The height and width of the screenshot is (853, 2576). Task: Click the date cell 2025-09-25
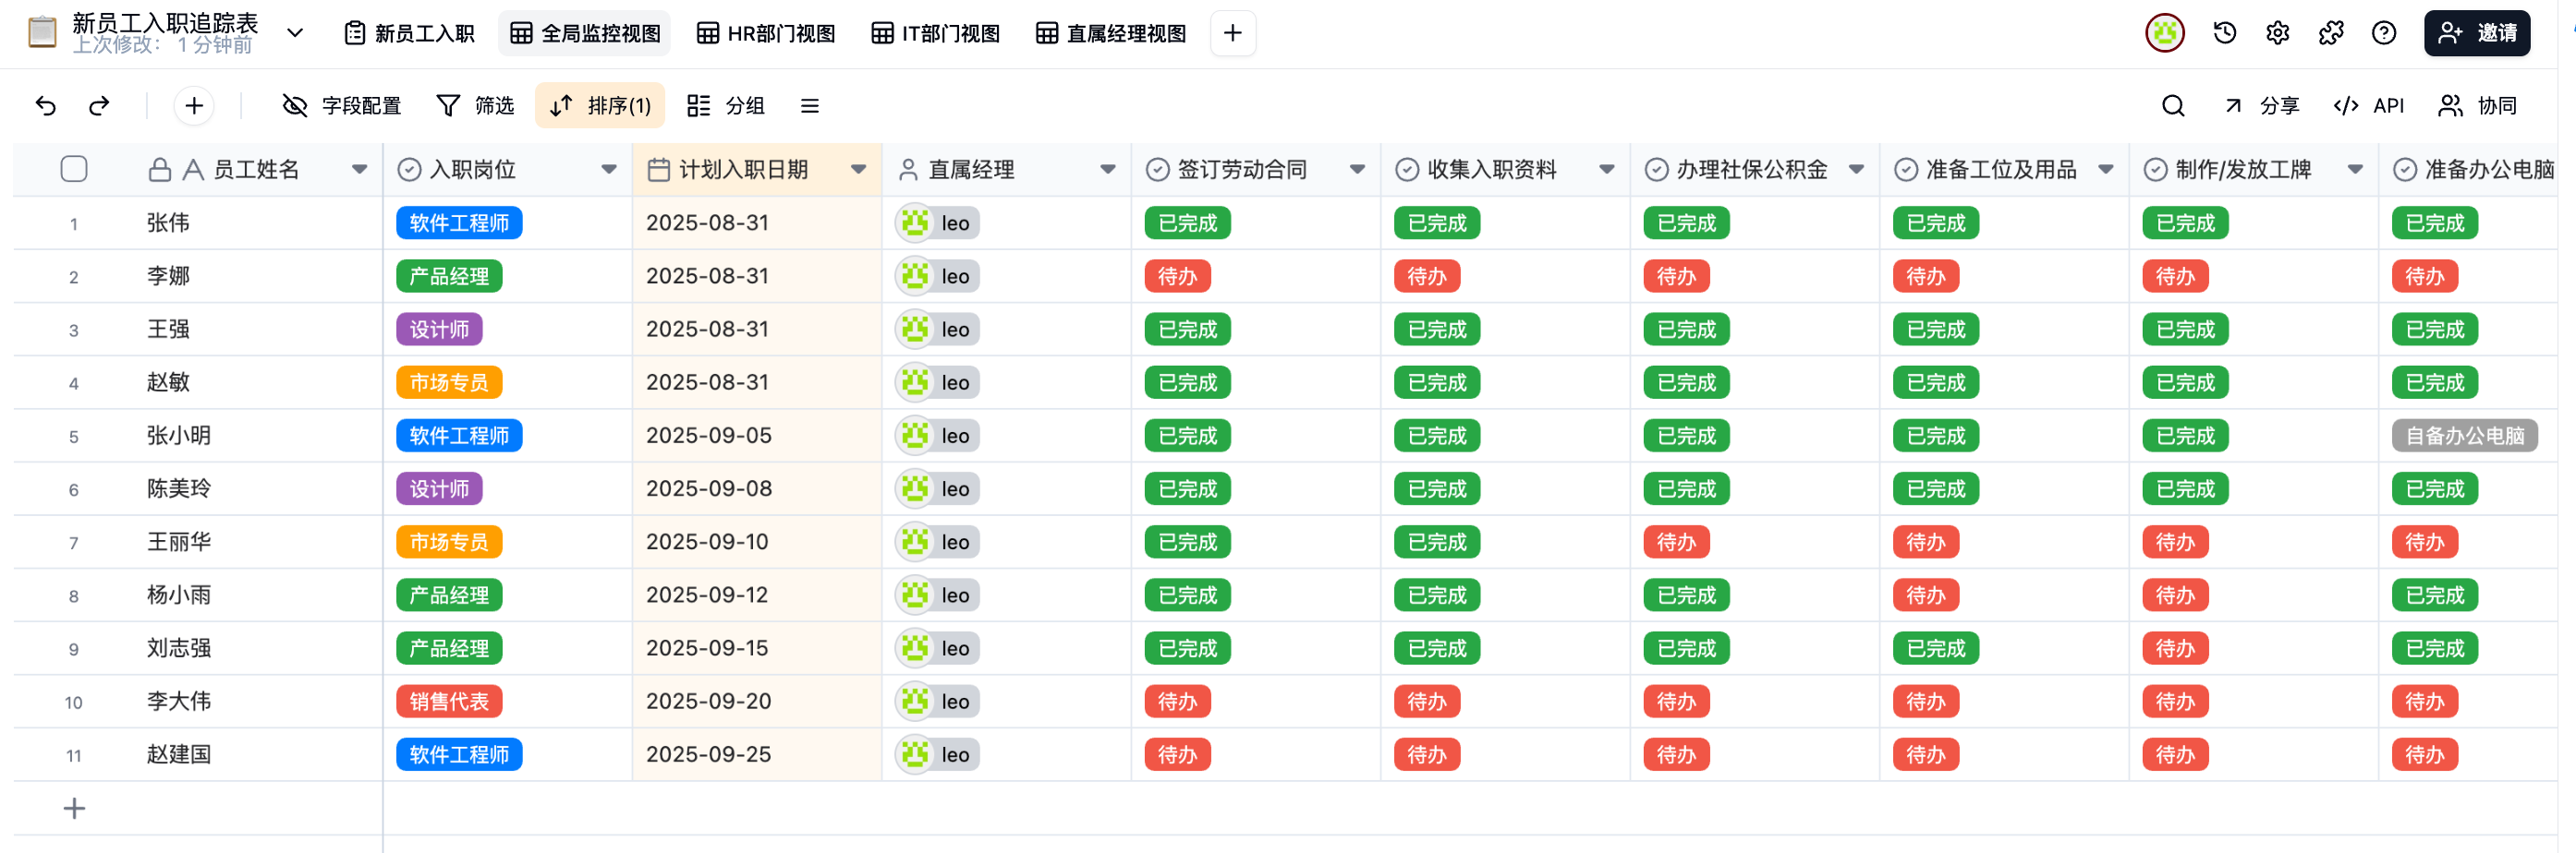coord(757,754)
